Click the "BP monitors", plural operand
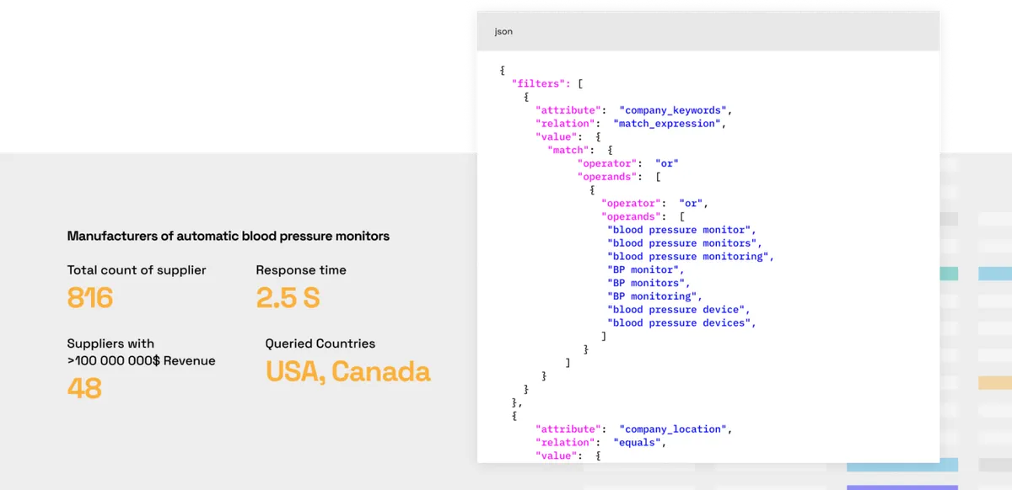The width and height of the screenshot is (1012, 490). [x=649, y=284]
